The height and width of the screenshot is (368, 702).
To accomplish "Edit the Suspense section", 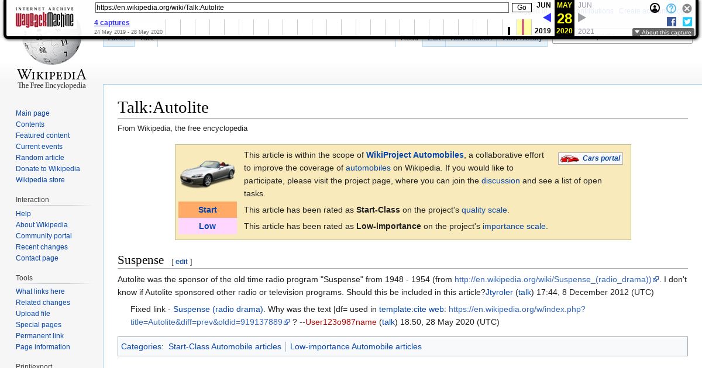I will click(x=181, y=262).
